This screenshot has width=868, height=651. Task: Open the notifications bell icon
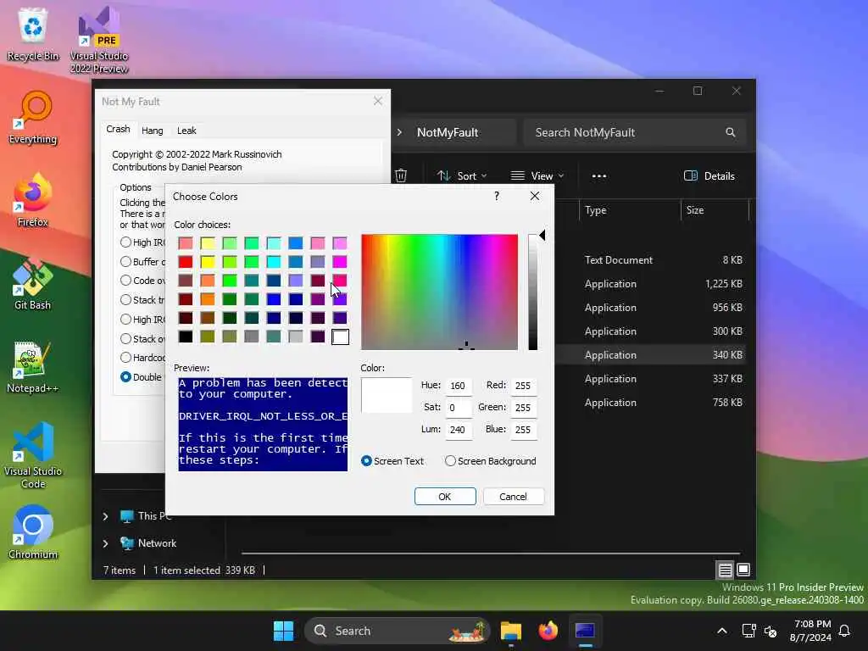[x=844, y=631]
